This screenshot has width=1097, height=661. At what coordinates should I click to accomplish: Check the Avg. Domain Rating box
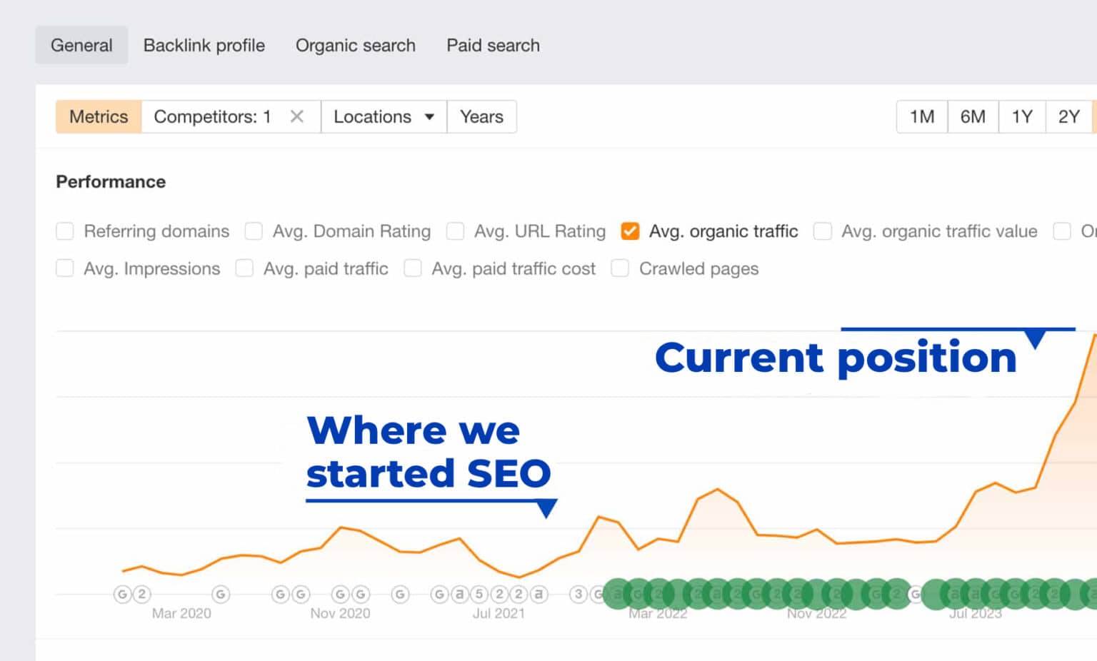(254, 231)
